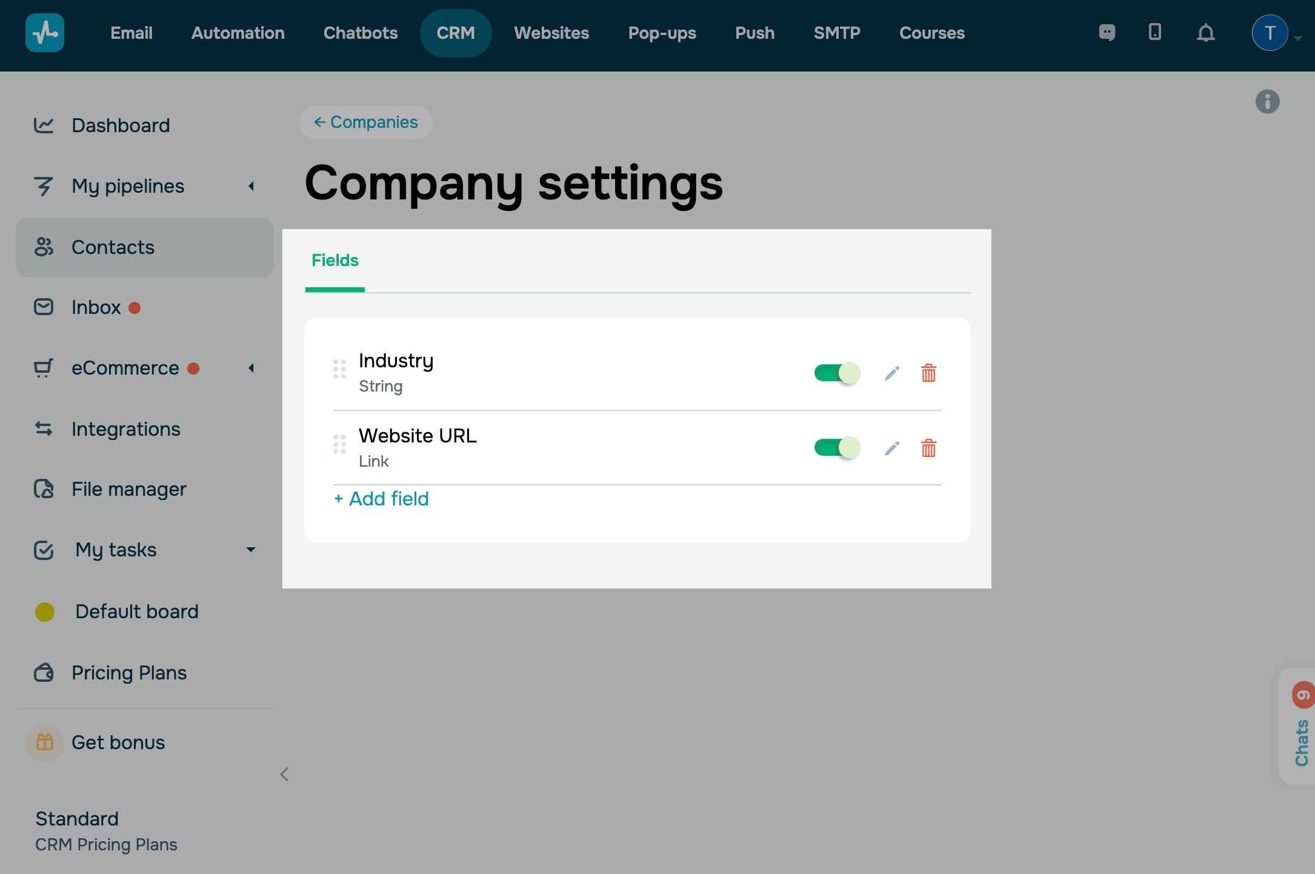This screenshot has height=874, width=1315.
Task: Open the user avatar account dropdown
Action: click(1270, 33)
